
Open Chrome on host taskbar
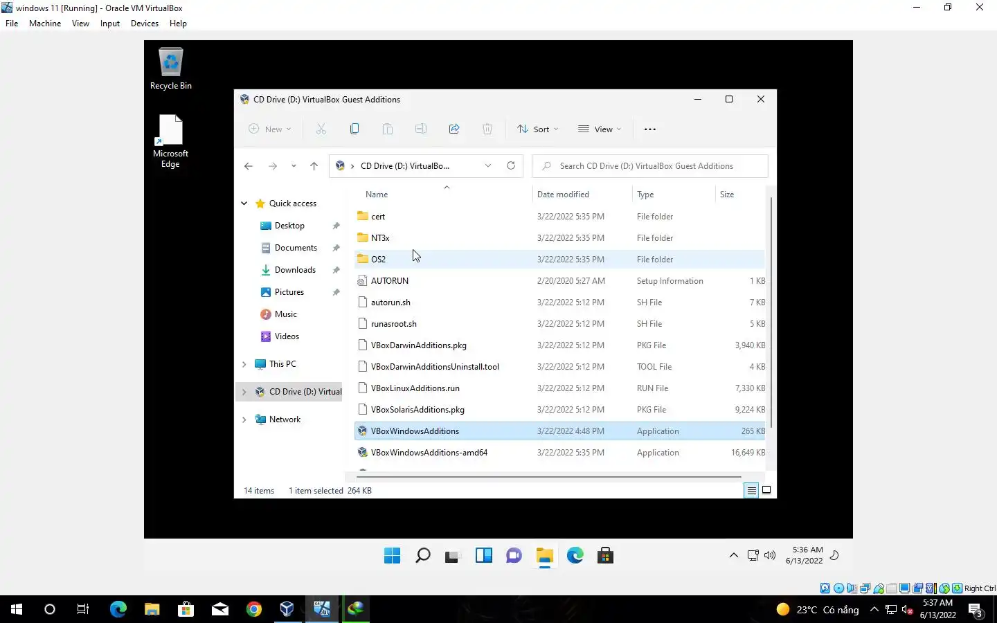(x=254, y=609)
